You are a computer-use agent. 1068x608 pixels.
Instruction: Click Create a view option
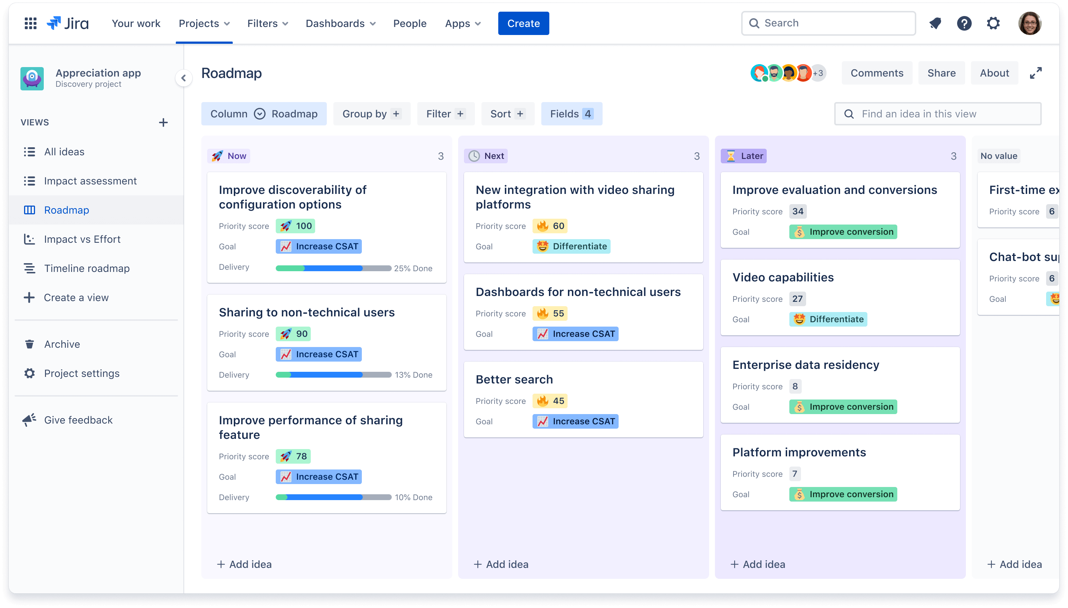coord(76,298)
